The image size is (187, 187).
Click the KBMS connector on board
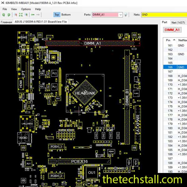point(23,37)
